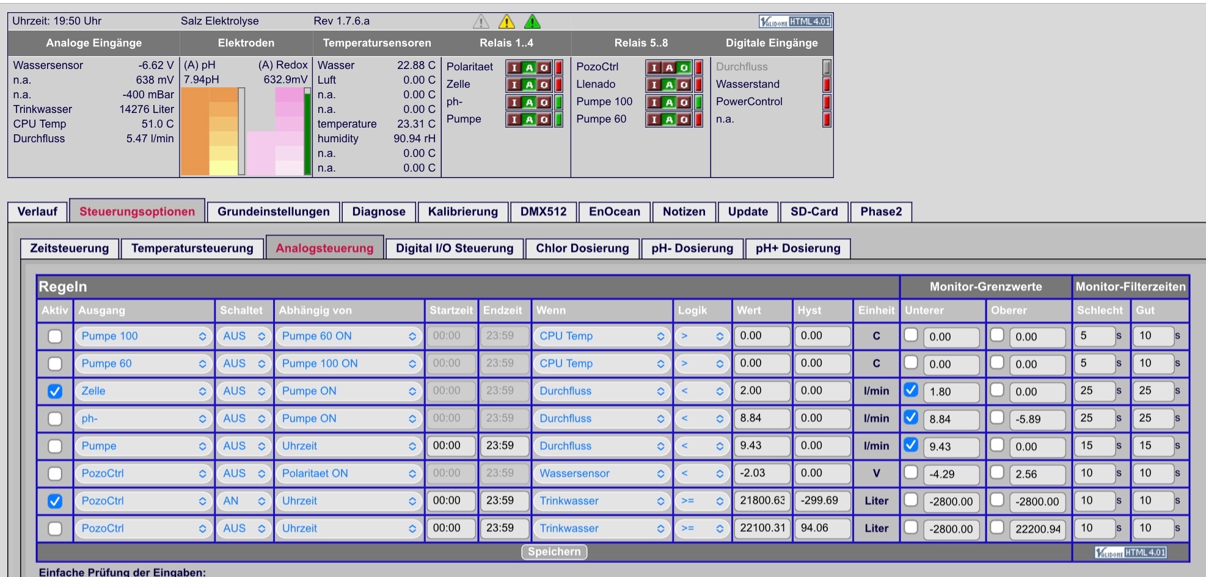Switch Pumpe 100 relay to I

[654, 102]
